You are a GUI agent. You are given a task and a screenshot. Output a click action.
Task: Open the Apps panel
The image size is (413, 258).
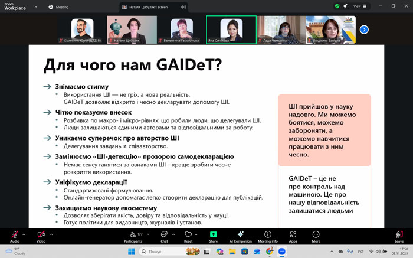coord(293,235)
